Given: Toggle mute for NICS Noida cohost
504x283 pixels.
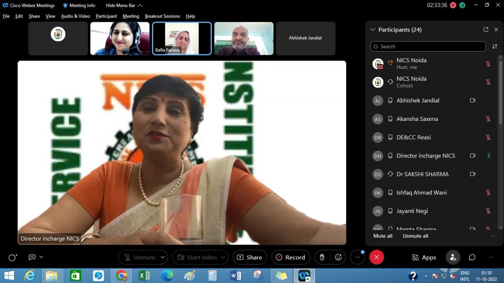Looking at the screenshot, I should (488, 82).
